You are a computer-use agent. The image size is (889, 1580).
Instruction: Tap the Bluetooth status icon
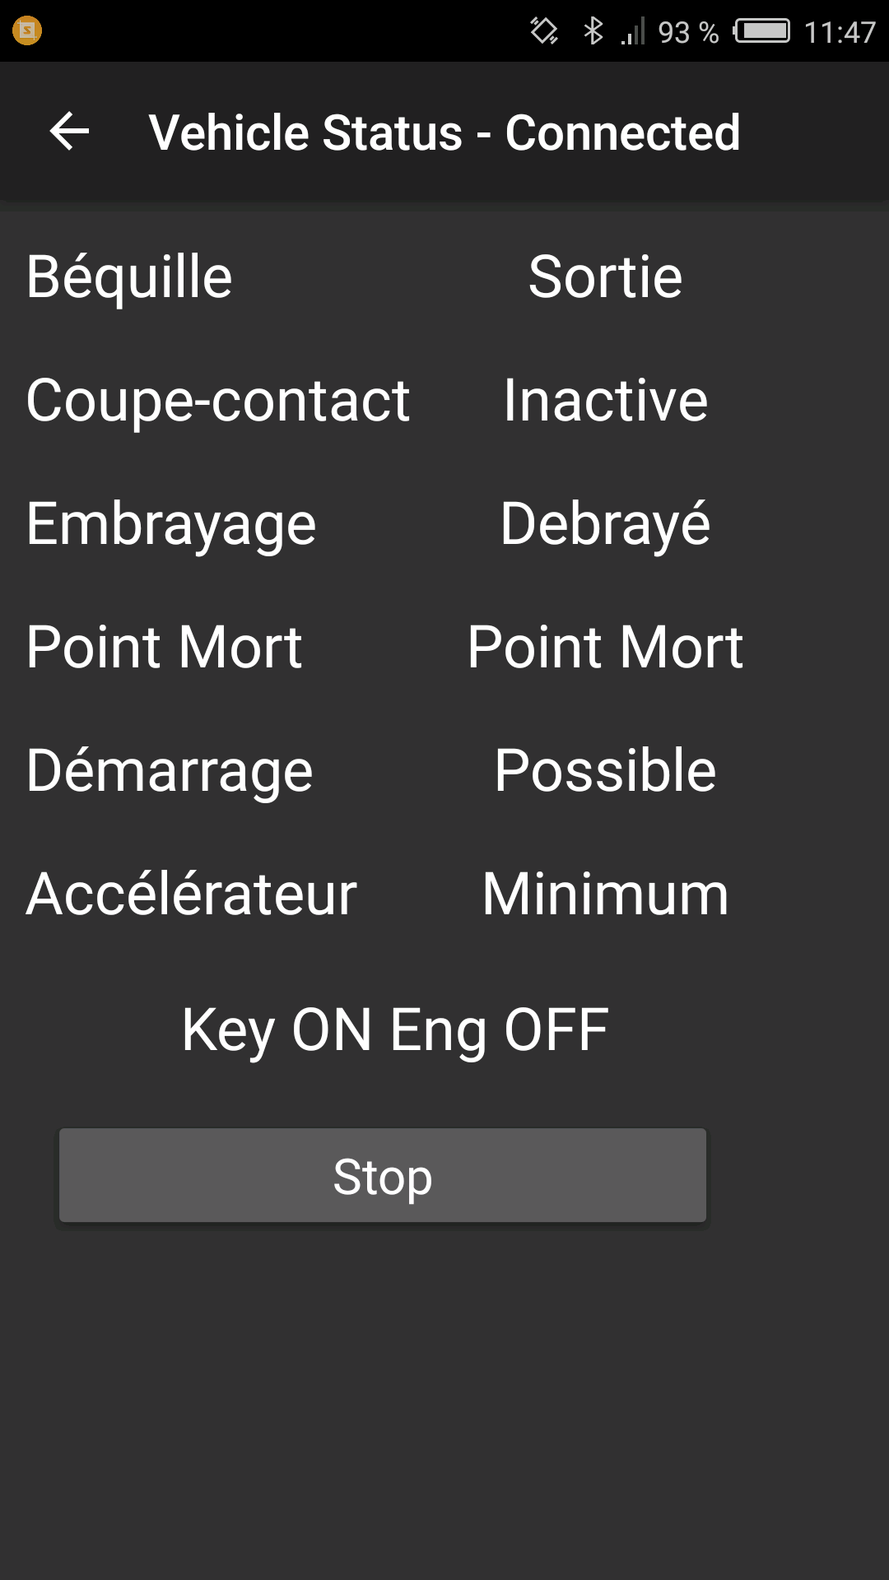click(593, 31)
